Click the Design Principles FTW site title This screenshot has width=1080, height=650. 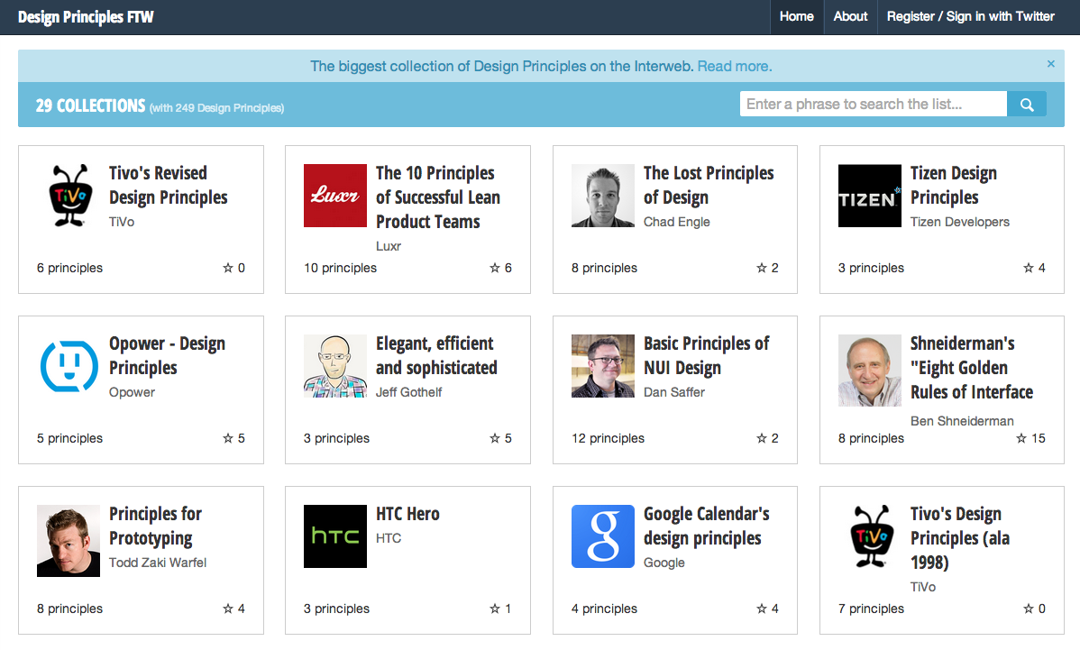86,17
